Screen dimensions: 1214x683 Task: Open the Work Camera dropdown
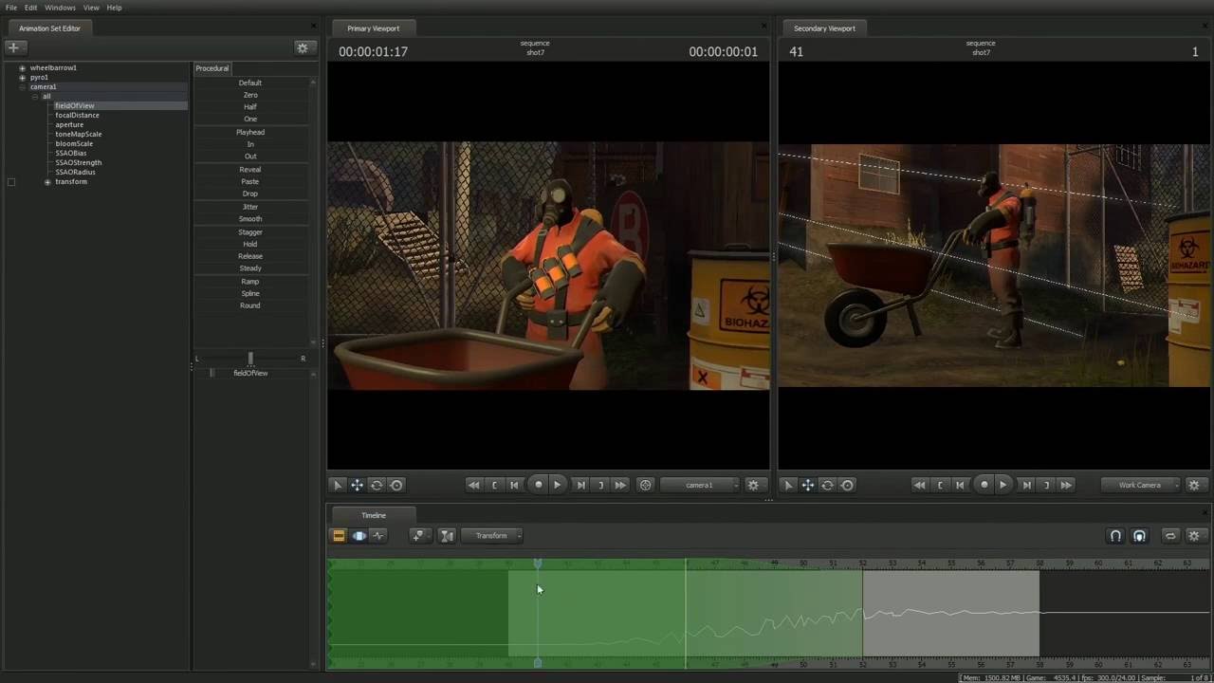coord(1141,485)
